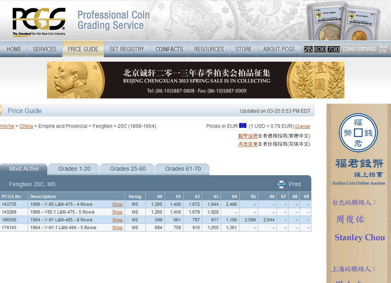Screen dimensions: 391x283
Task: Click the Stanley Chou contact name
Action: click(x=360, y=238)
